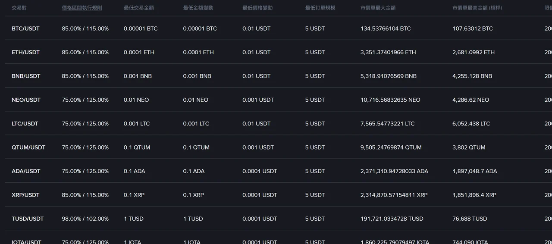The width and height of the screenshot is (552, 244).
Task: Click the 市價單最大金額 column header
Action: pos(378,8)
